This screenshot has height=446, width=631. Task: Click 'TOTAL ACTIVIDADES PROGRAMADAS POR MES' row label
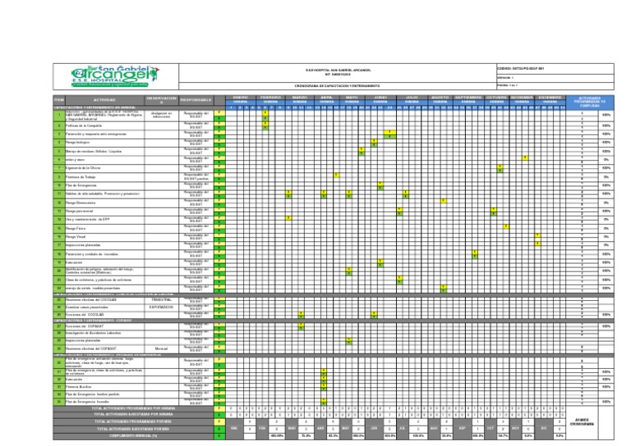(134, 422)
